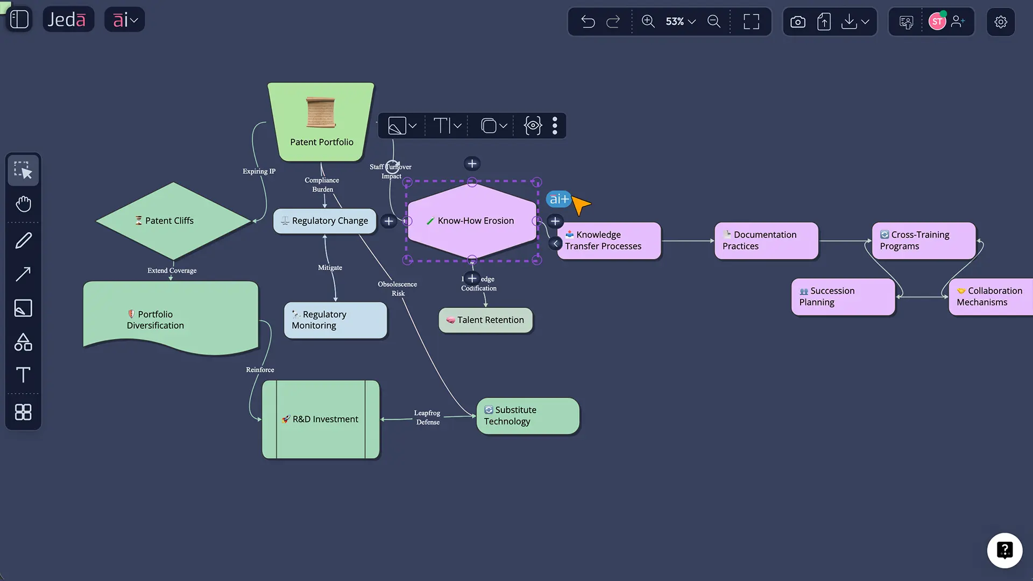
Task: Open the ai menu next to Jeda logo
Action: (x=124, y=19)
